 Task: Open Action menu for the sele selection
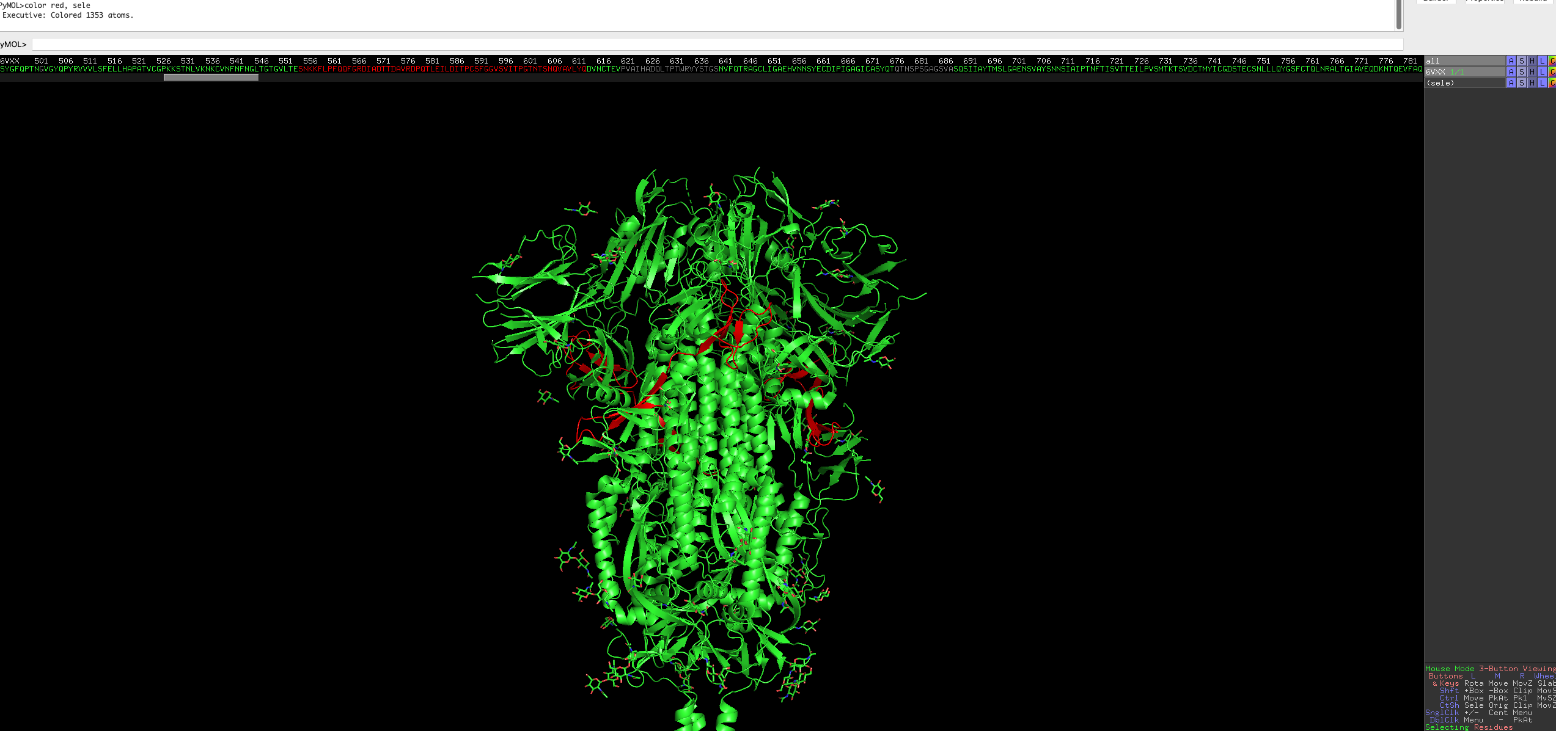pos(1511,83)
